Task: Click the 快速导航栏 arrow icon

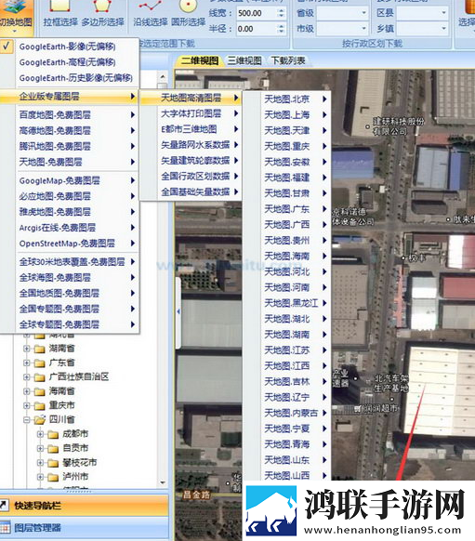Action: (4, 506)
